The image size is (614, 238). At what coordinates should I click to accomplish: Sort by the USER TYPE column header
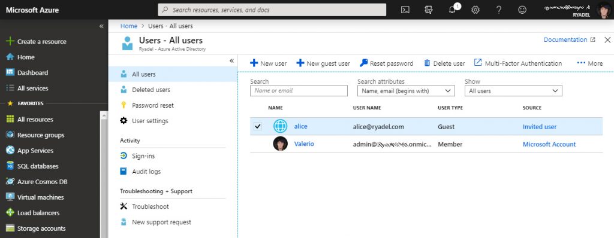click(450, 108)
